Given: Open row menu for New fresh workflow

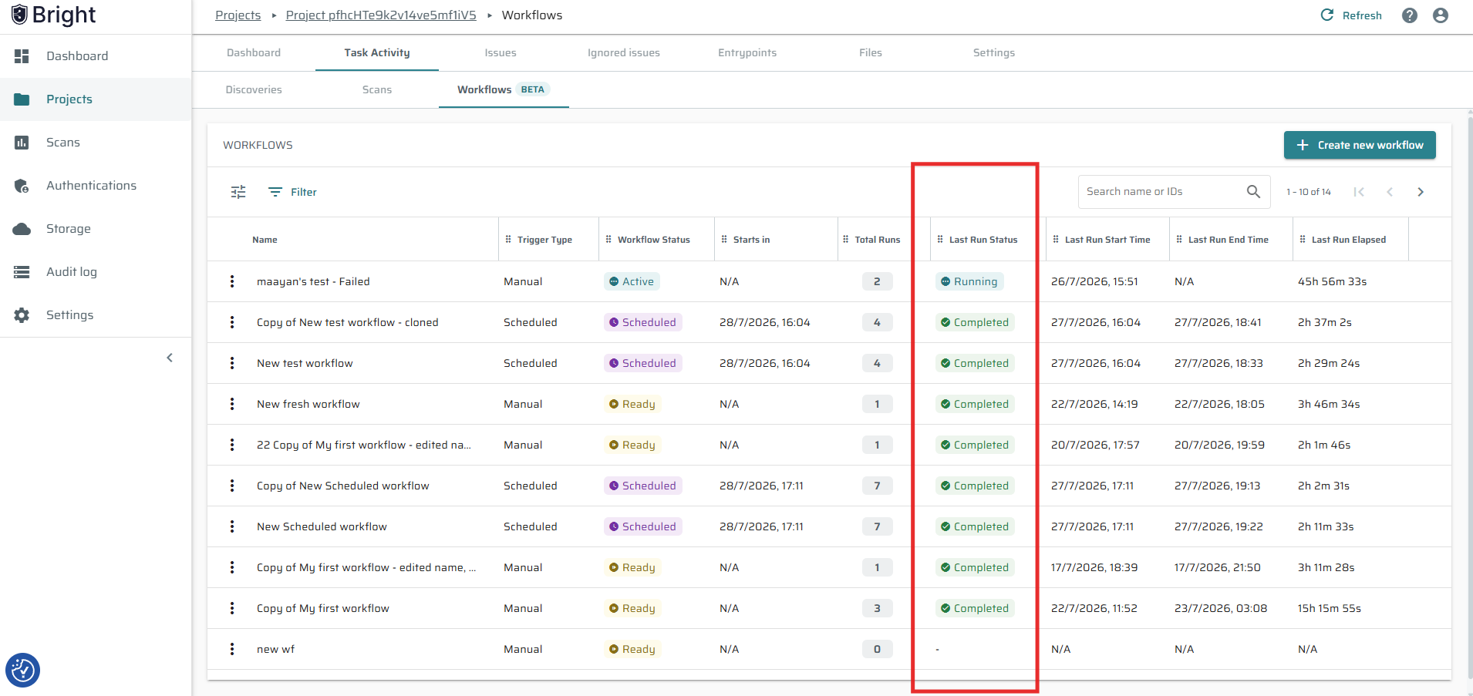Looking at the screenshot, I should coord(232,404).
